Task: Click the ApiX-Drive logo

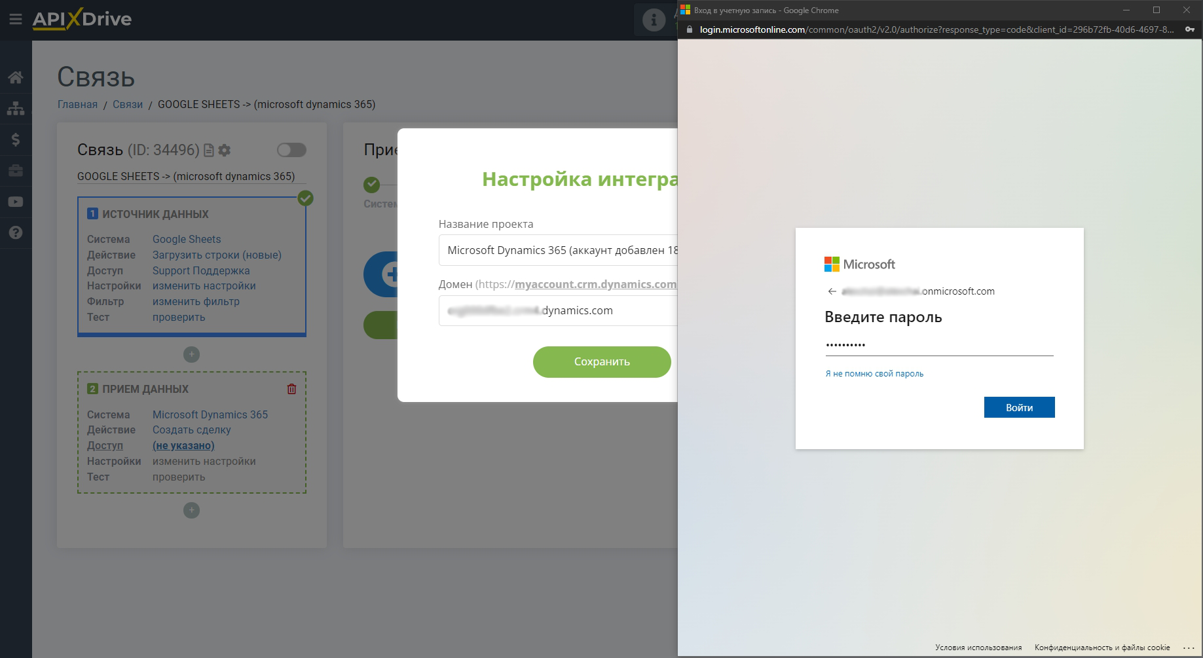Action: pos(82,19)
